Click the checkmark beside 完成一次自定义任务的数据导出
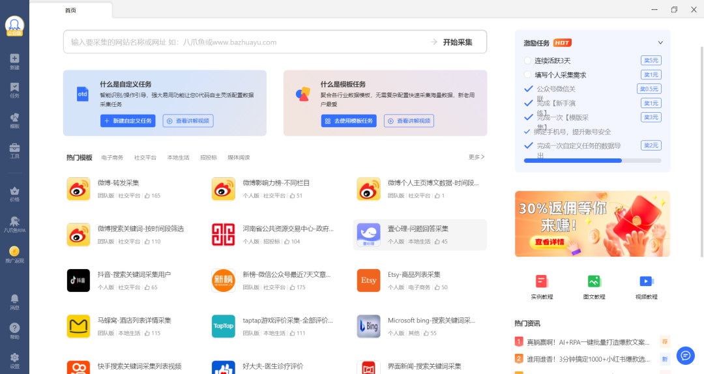Screen dimensions: 704x374 (529, 145)
